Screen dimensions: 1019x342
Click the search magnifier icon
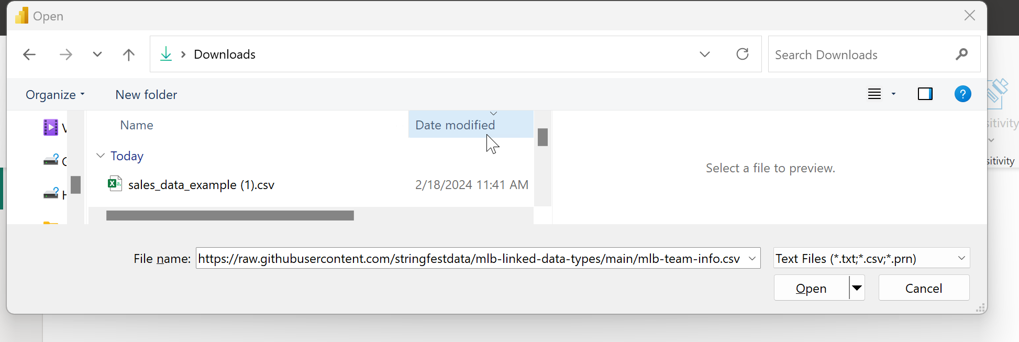[961, 54]
